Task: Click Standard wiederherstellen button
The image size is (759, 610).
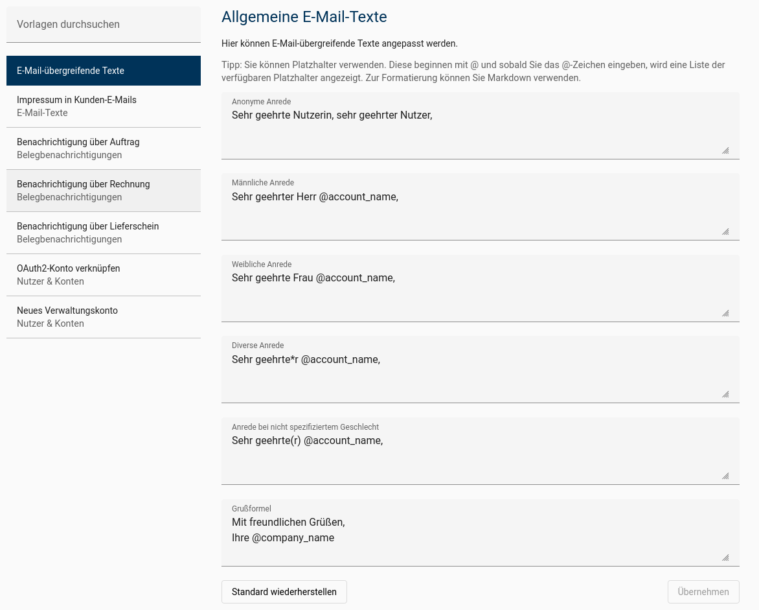Action: pos(284,592)
